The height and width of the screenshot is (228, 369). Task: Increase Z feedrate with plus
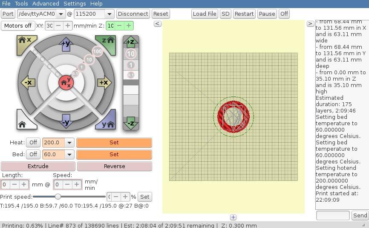(129, 25)
